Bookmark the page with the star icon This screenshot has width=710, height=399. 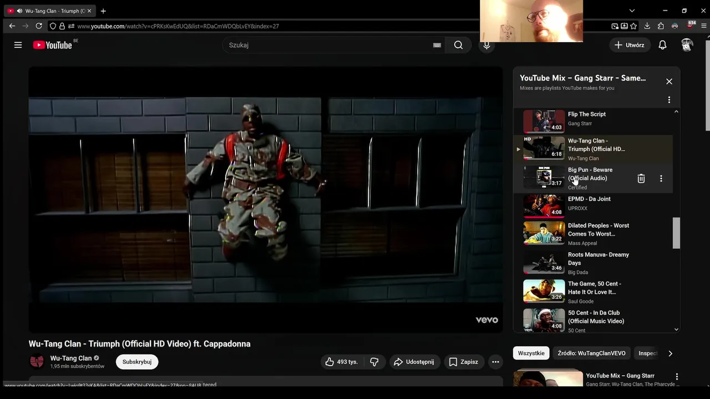[x=633, y=26]
